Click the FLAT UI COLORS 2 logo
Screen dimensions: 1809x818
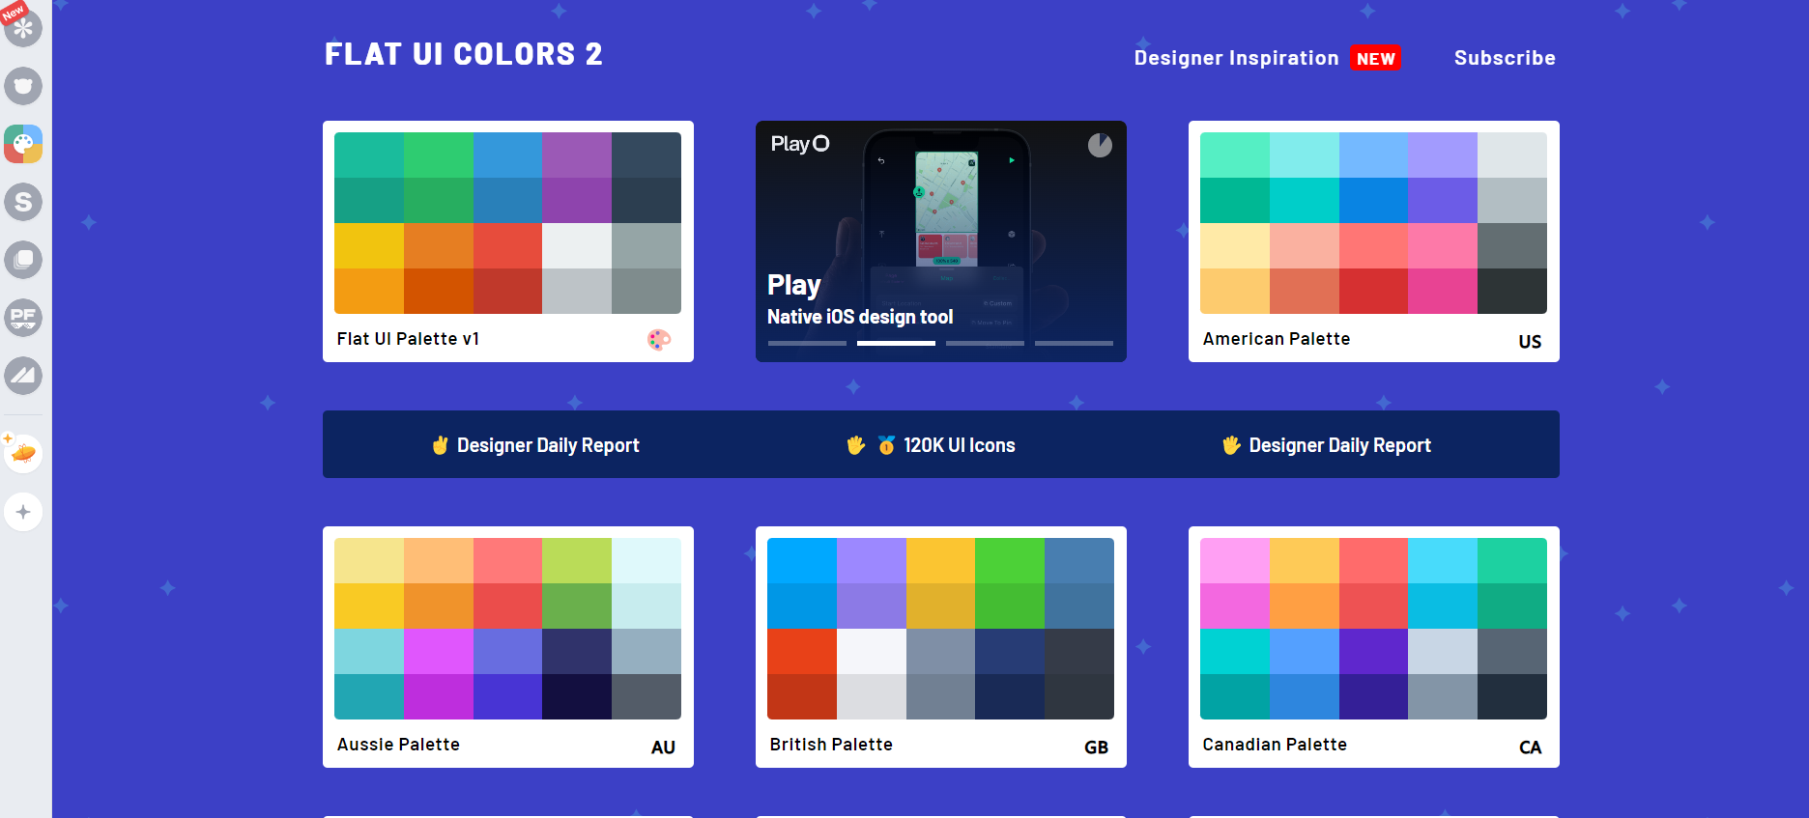pos(464,54)
